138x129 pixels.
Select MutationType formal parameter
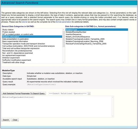click(97, 30)
